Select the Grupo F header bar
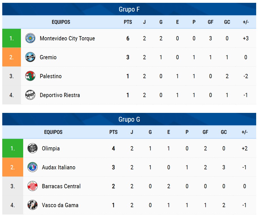 click(129, 9)
